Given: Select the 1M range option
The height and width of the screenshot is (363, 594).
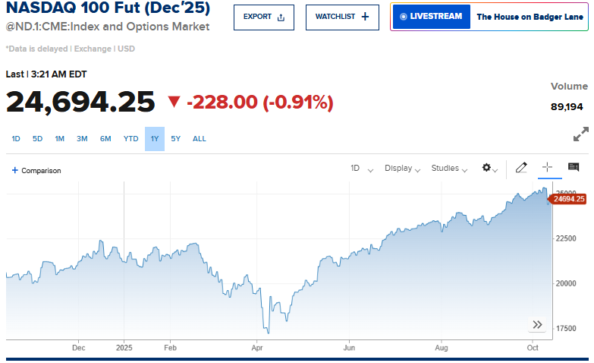Looking at the screenshot, I should [x=59, y=139].
